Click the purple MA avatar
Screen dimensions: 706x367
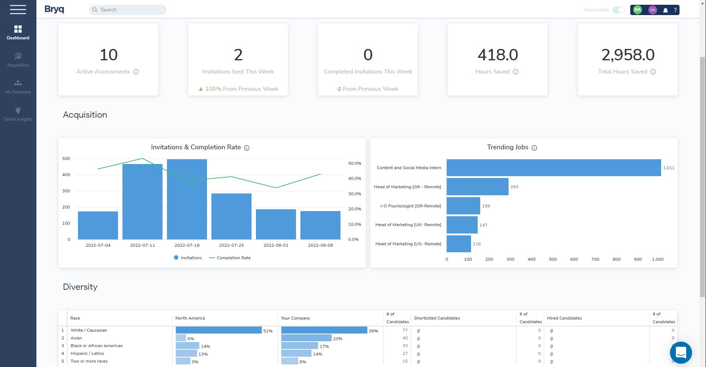pos(652,10)
